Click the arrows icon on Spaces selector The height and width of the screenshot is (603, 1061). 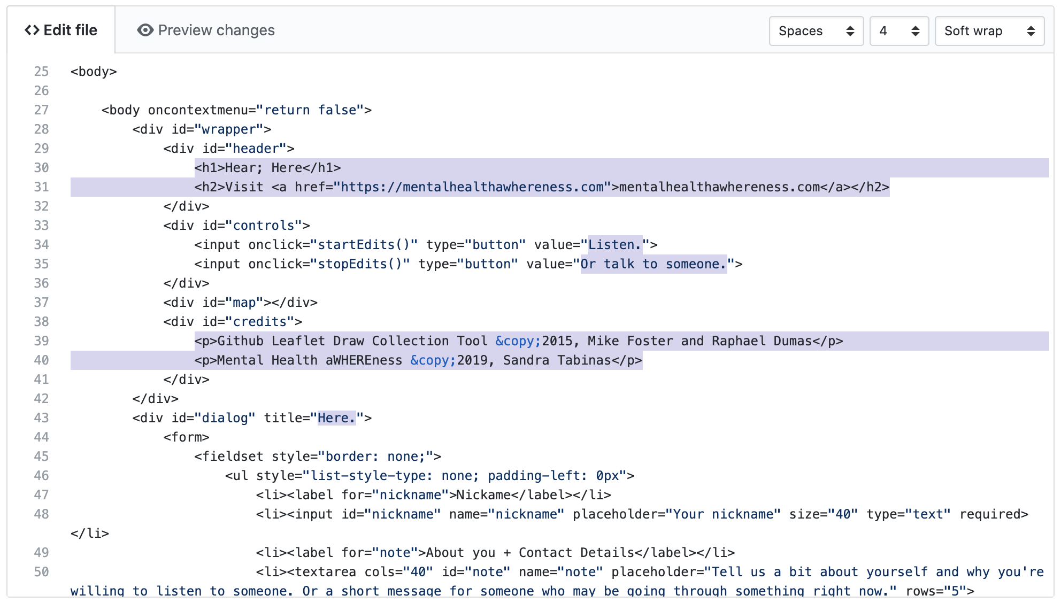(x=850, y=31)
